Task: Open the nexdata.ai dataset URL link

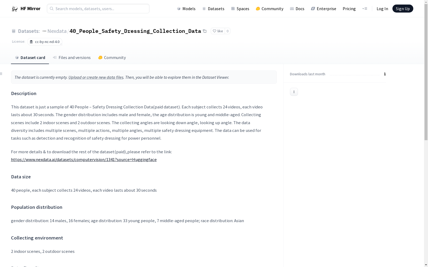Action: coord(84,159)
